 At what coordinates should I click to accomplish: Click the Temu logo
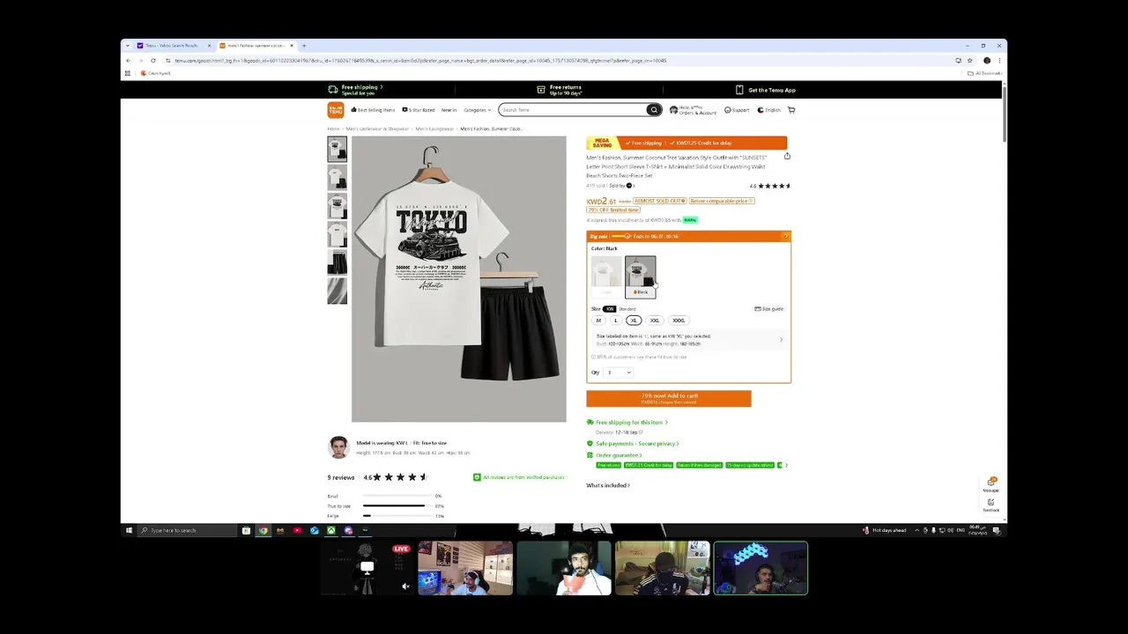point(336,110)
